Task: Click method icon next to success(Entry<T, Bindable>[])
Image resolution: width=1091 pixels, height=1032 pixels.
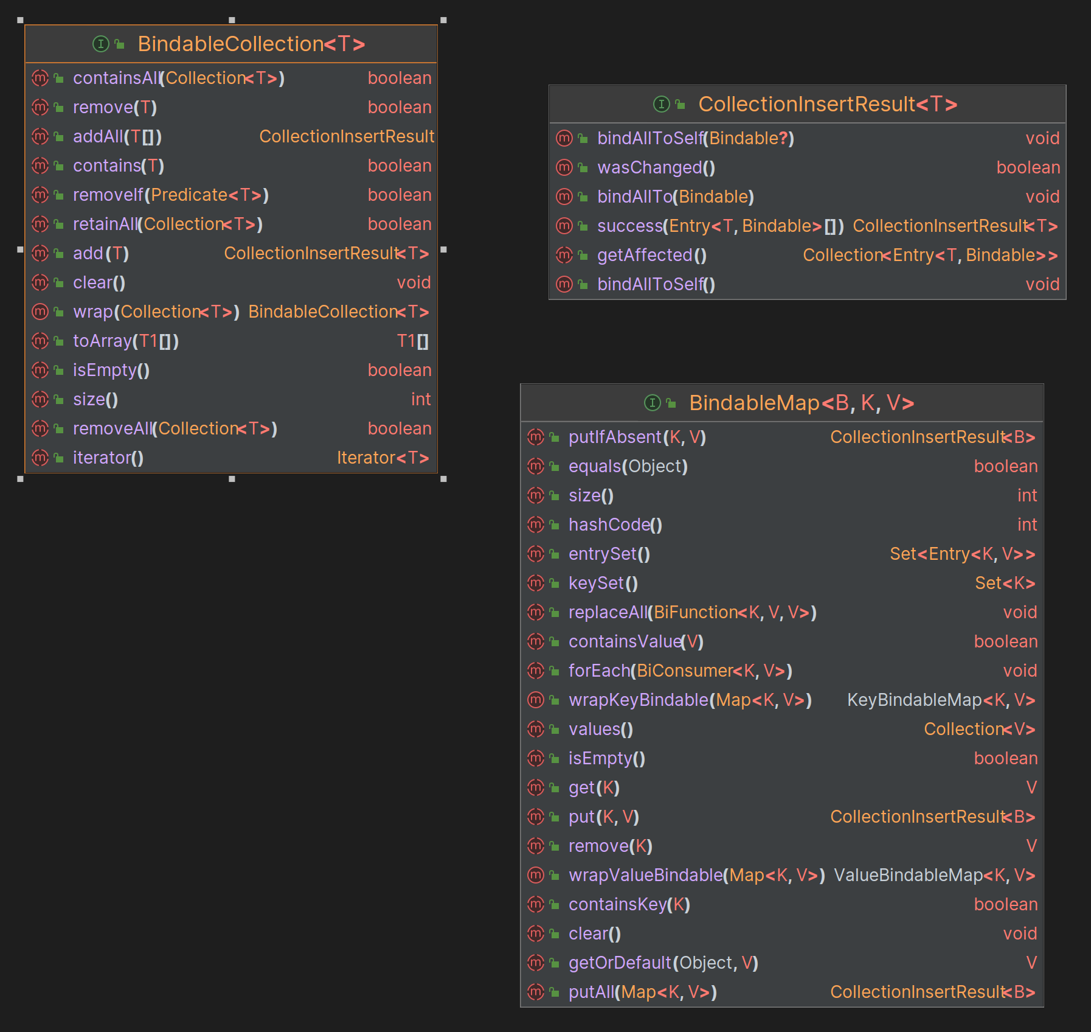Action: point(564,226)
